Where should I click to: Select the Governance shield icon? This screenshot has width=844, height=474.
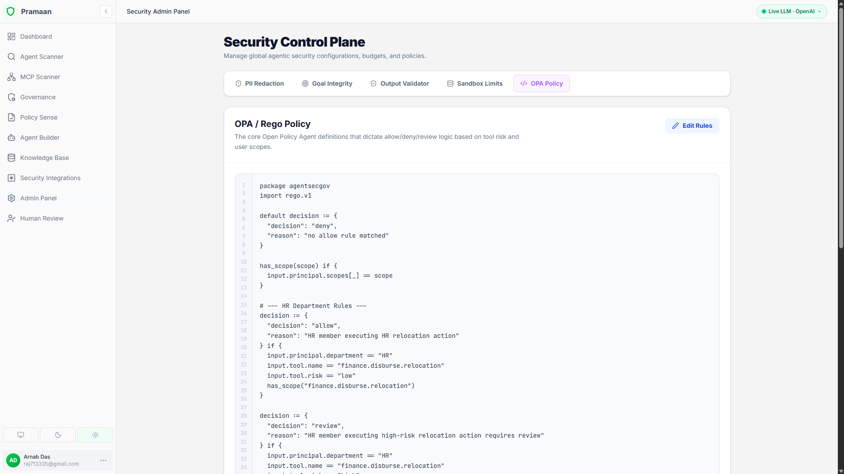pyautogui.click(x=11, y=97)
